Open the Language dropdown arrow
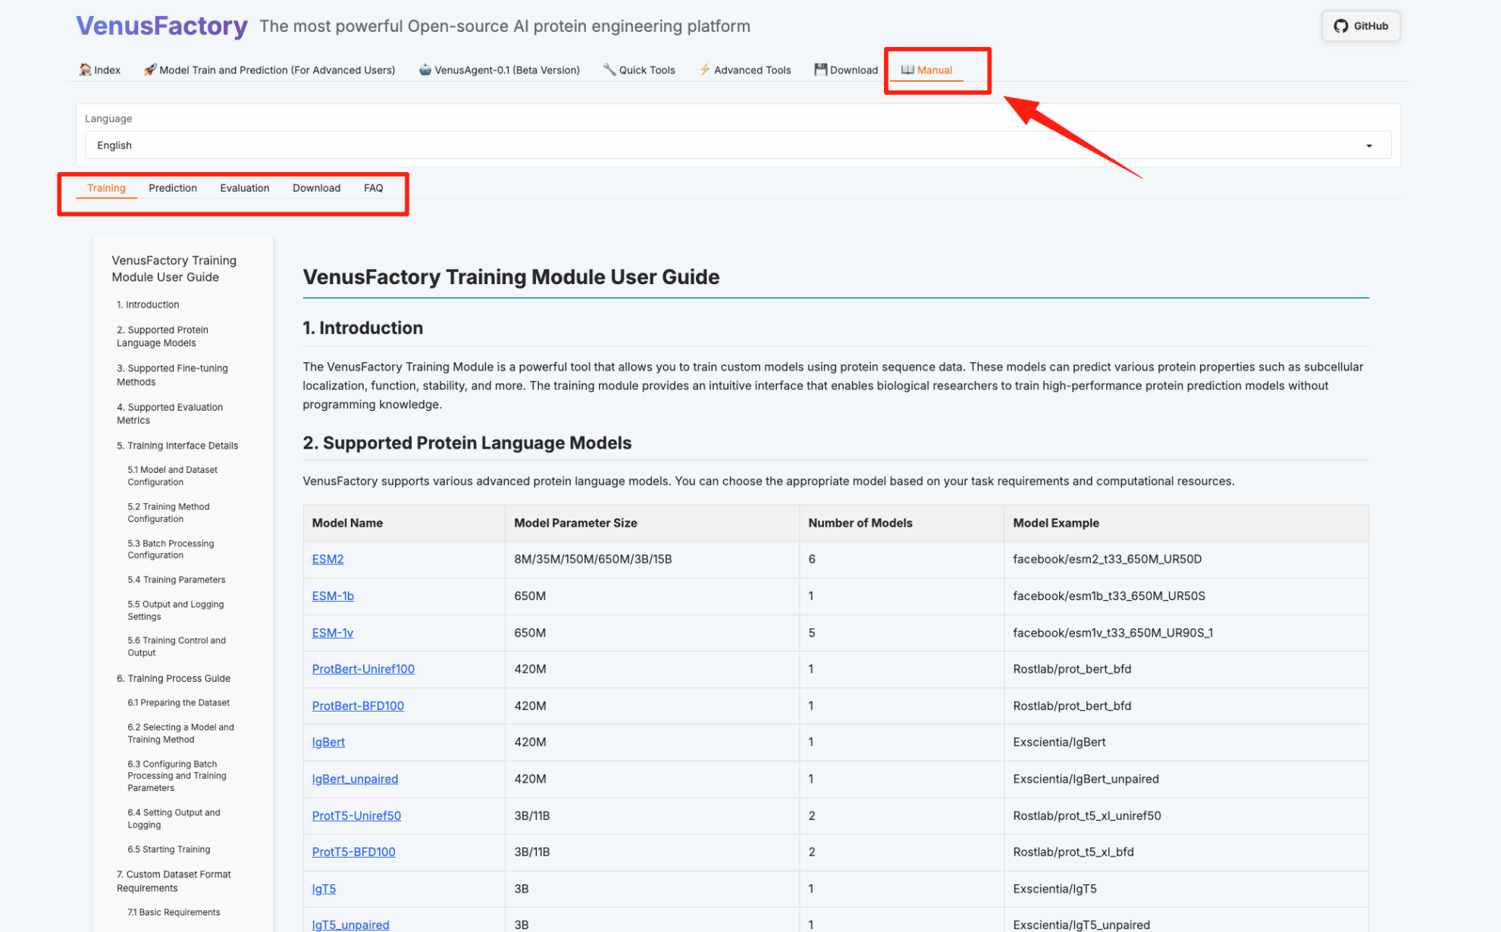This screenshot has height=932, width=1501. coord(1369,145)
